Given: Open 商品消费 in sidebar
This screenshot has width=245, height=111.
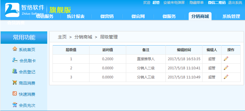Looking at the screenshot, I should (x=27, y=83).
